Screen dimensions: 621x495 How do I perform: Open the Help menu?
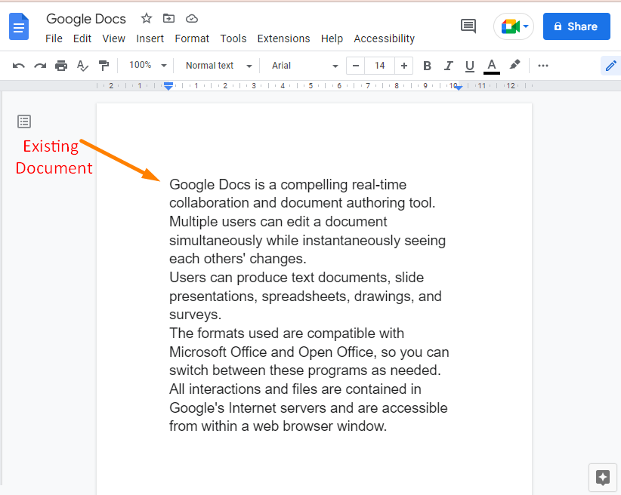(332, 38)
